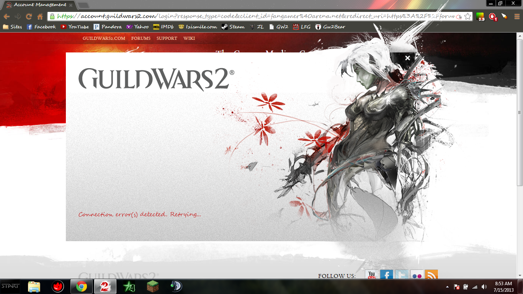The width and height of the screenshot is (523, 294).
Task: Open the Guild Wars 2 taskbar icon
Action: [x=105, y=286]
